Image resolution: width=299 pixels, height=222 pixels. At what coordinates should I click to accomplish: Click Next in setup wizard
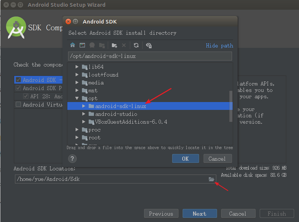200,214
